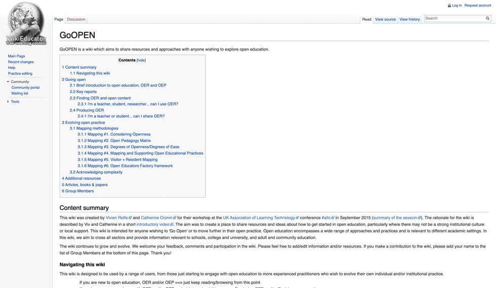Jump to 2.3 Finding OER and open content
Image resolution: width=496 pixels, height=288 pixels.
[100, 98]
